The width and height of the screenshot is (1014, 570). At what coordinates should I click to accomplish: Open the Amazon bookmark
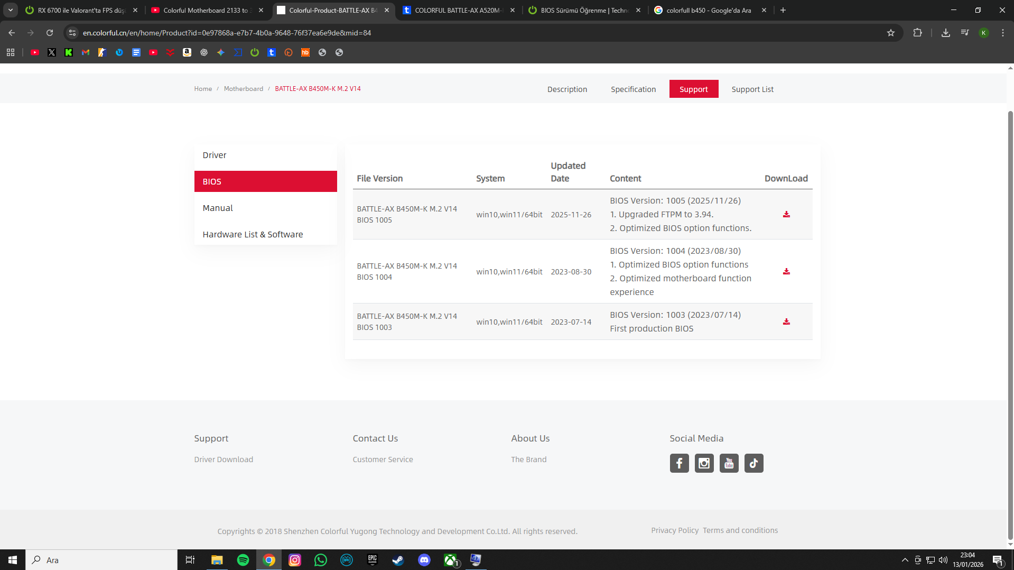click(x=187, y=52)
